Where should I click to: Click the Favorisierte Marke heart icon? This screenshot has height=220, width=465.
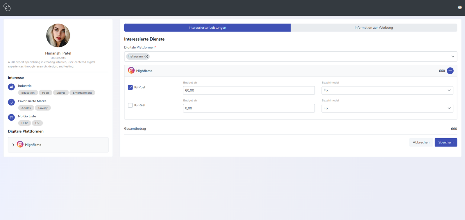(11, 102)
